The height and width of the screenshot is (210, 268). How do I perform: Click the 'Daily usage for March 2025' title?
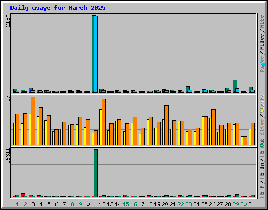pos(58,8)
